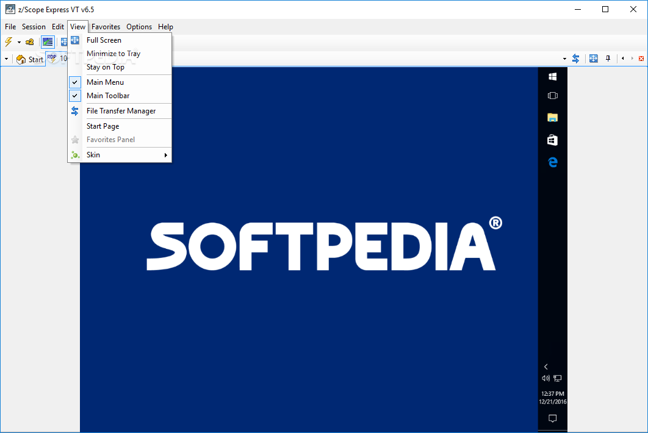Switch to the RDP session tab
The width and height of the screenshot is (648, 433).
[57, 59]
